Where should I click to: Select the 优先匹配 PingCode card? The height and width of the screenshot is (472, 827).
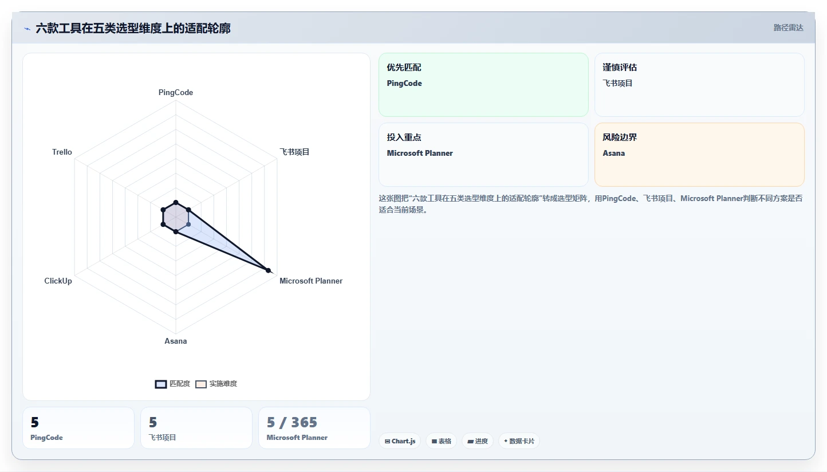point(483,85)
